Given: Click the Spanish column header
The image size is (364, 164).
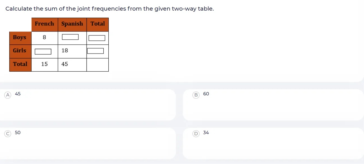Looking at the screenshot, I should click(72, 24).
